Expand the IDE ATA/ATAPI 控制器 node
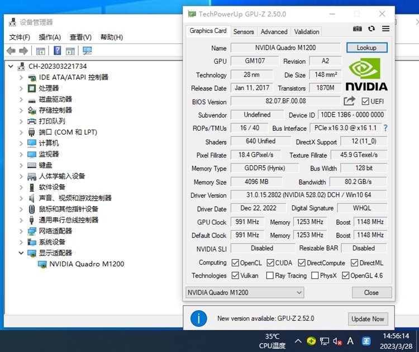The height and width of the screenshot is (352, 419). click(21, 78)
